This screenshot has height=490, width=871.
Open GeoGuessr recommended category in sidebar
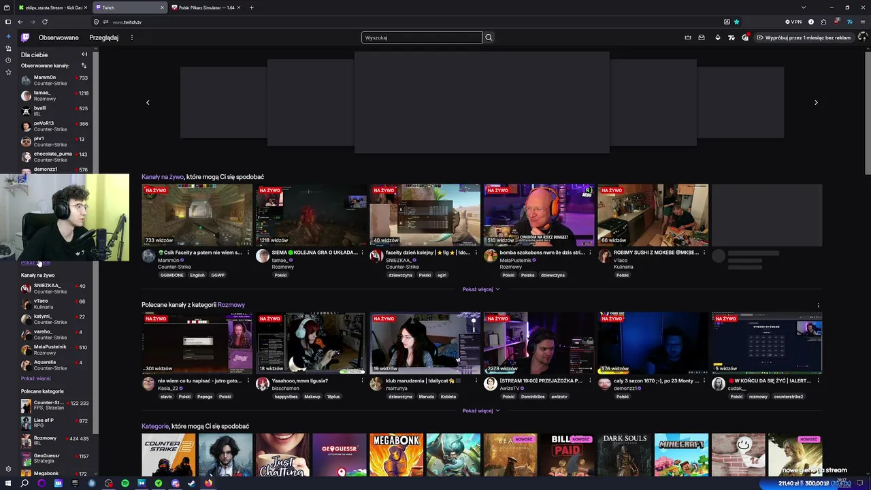coord(54,458)
